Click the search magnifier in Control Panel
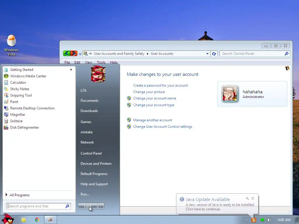 coord(286,54)
